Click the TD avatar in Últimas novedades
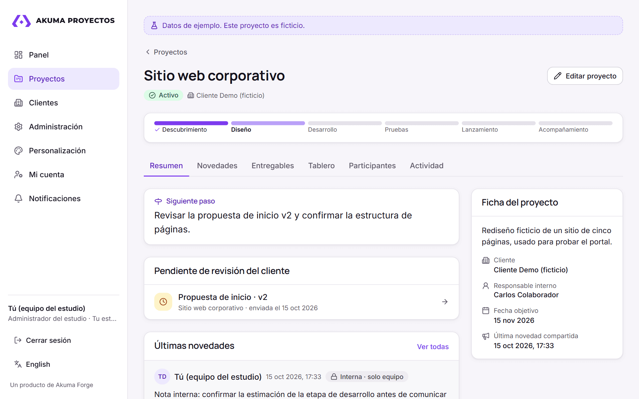The image size is (639, 399). coord(162,377)
